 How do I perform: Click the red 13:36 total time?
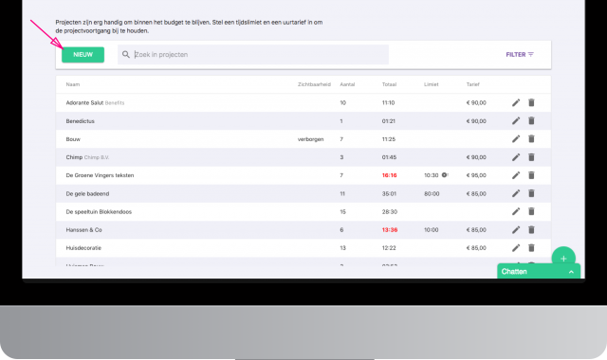click(x=390, y=229)
